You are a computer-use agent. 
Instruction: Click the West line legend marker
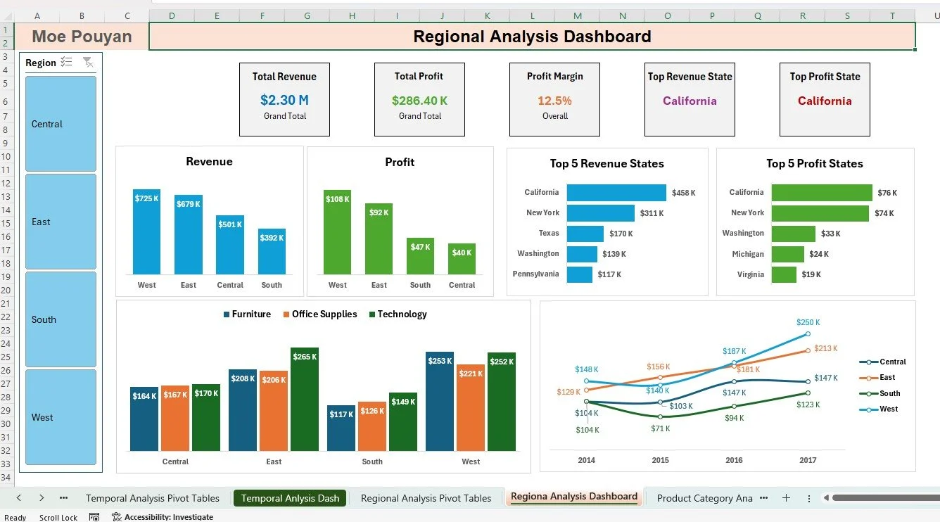pyautogui.click(x=869, y=409)
